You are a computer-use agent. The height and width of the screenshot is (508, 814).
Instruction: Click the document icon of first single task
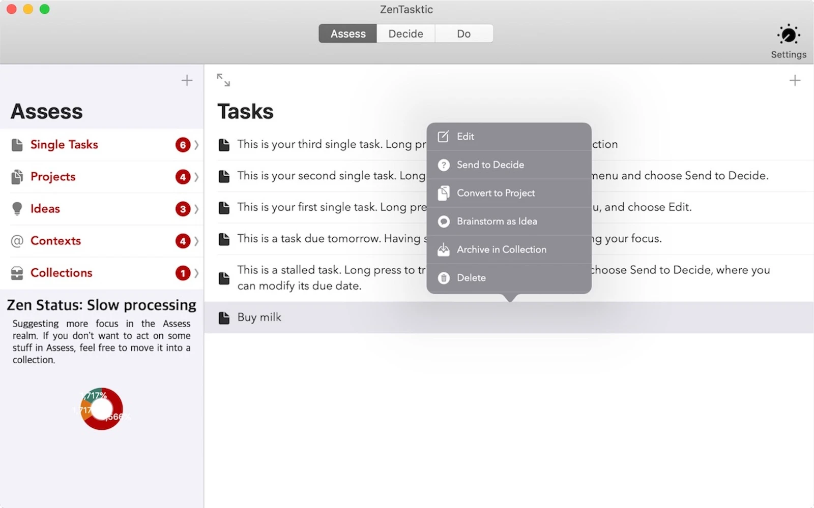tap(224, 208)
